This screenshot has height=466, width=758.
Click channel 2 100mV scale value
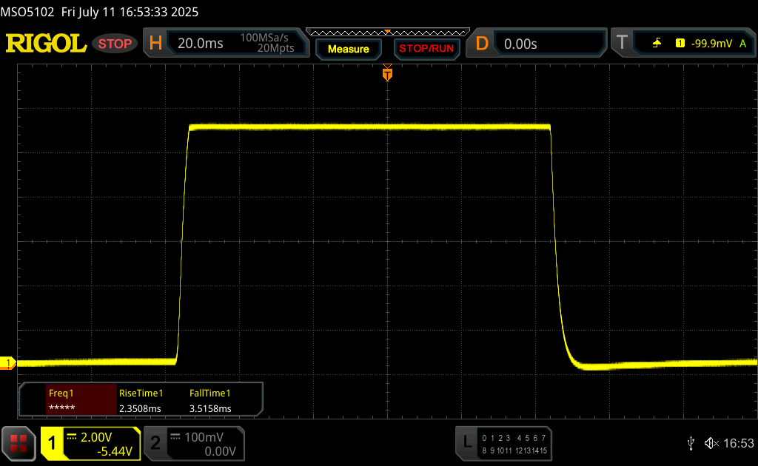[x=204, y=437]
